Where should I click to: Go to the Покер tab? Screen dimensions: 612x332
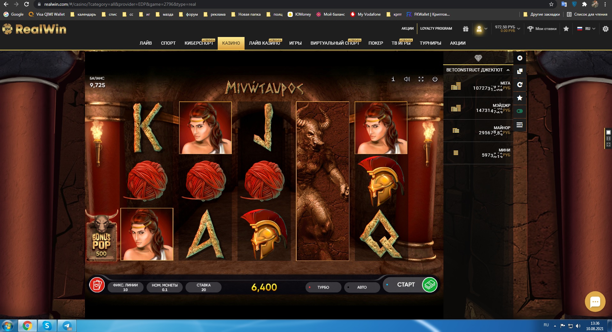pos(376,43)
